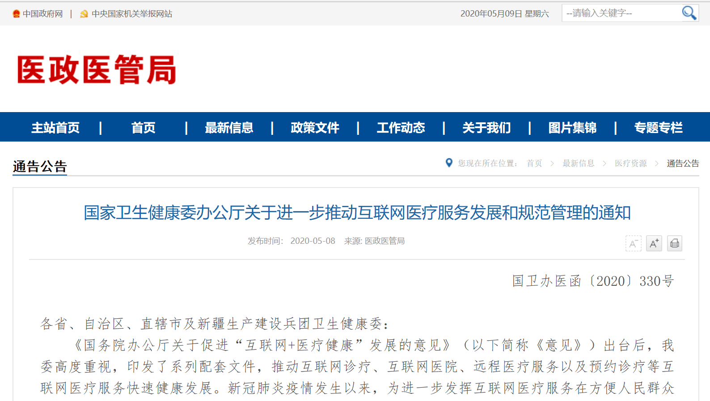Open 工作动态 navigation menu item

pos(401,128)
